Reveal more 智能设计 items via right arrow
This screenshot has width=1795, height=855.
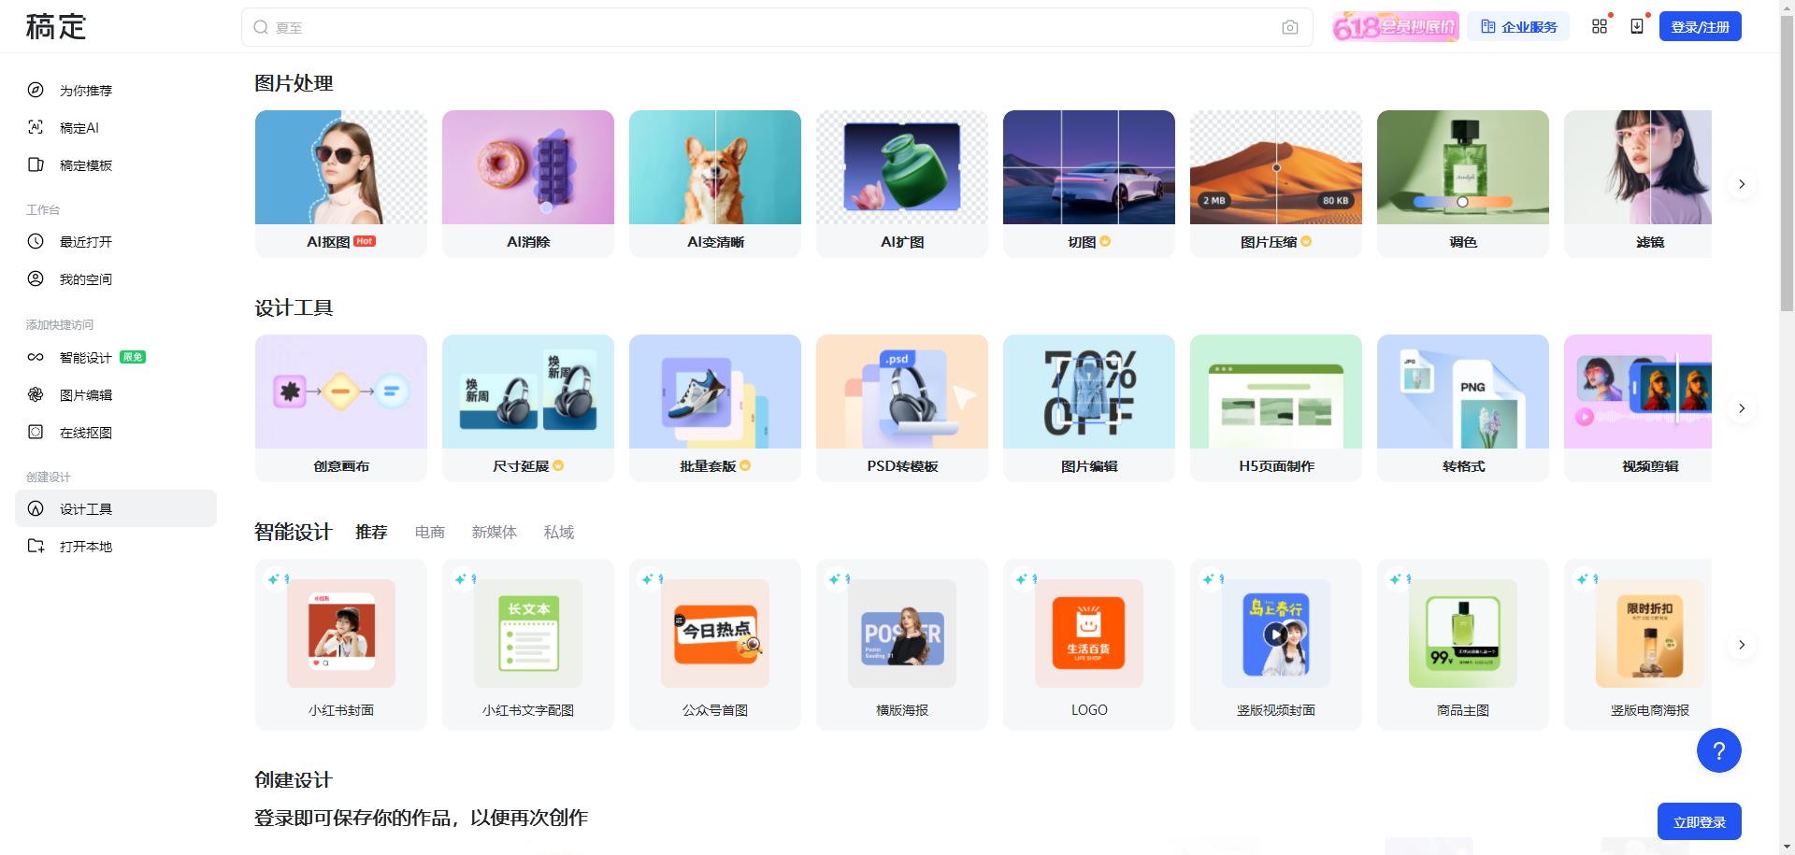point(1741,645)
